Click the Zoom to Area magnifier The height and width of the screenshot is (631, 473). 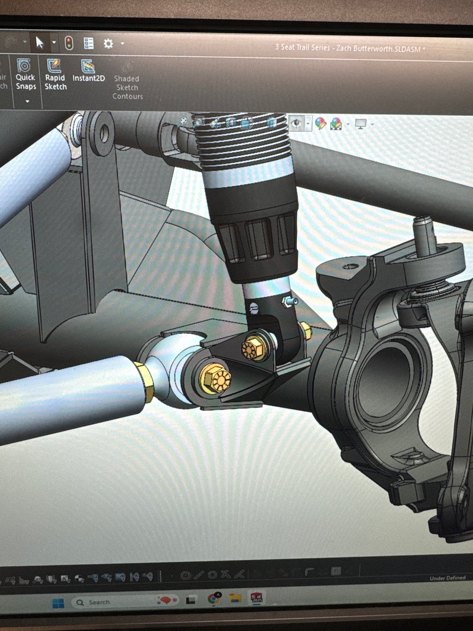click(199, 122)
